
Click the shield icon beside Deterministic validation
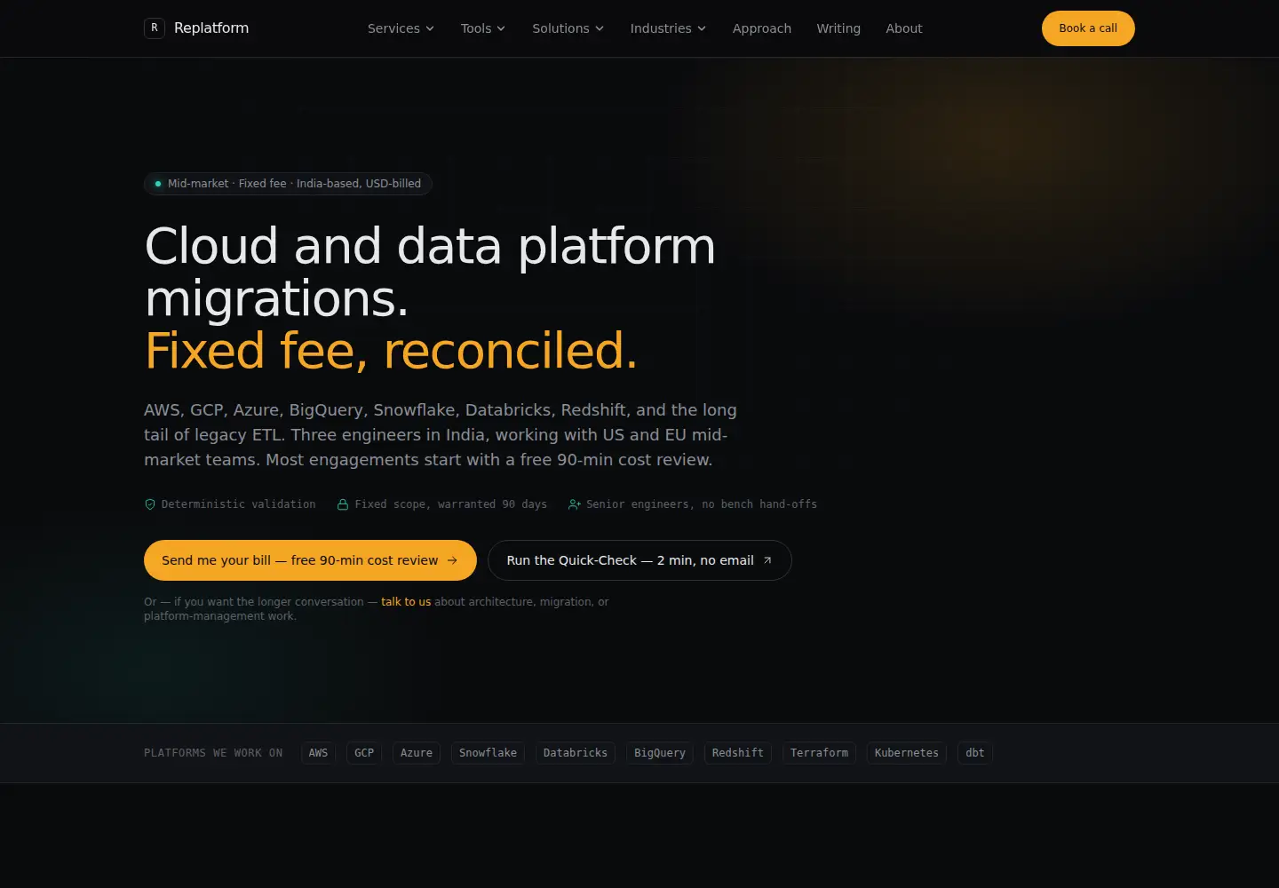[150, 504]
